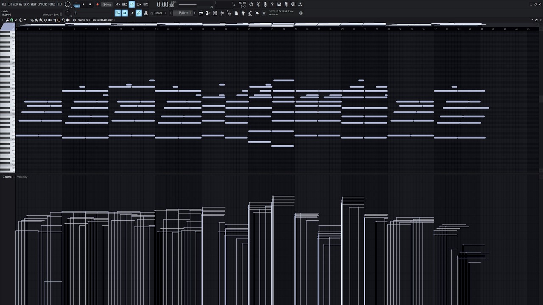Save the project with floppy icon
The width and height of the screenshot is (543, 305).
tap(279, 4)
